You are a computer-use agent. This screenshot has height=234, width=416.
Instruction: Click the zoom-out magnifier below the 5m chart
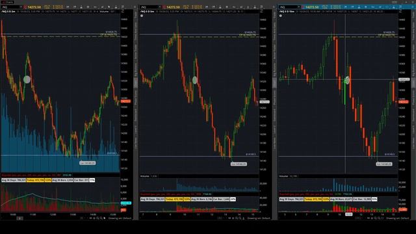[x=240, y=218]
